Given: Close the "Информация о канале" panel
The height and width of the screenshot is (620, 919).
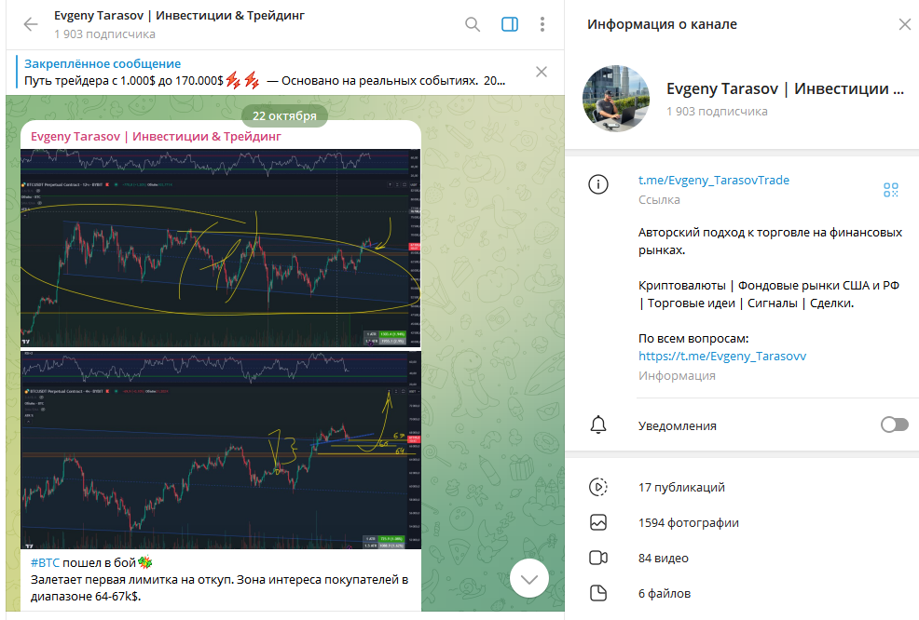Looking at the screenshot, I should click(x=905, y=24).
